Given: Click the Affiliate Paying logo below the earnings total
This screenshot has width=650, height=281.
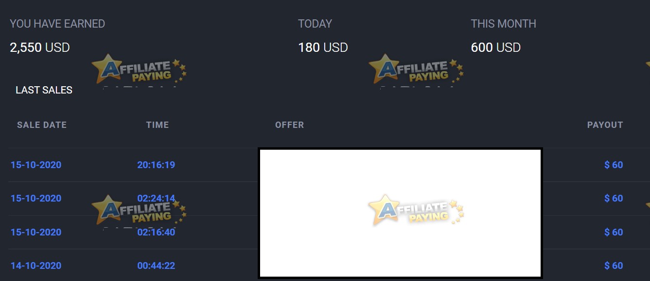Looking at the screenshot, I should click(139, 70).
